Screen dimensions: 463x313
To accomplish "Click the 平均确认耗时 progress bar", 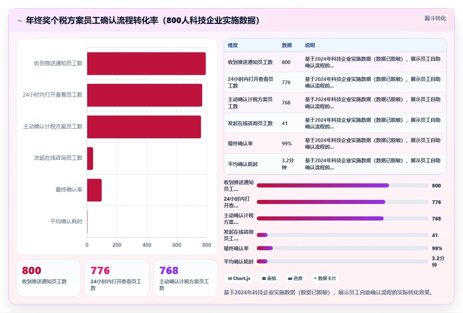I will click(x=343, y=261).
